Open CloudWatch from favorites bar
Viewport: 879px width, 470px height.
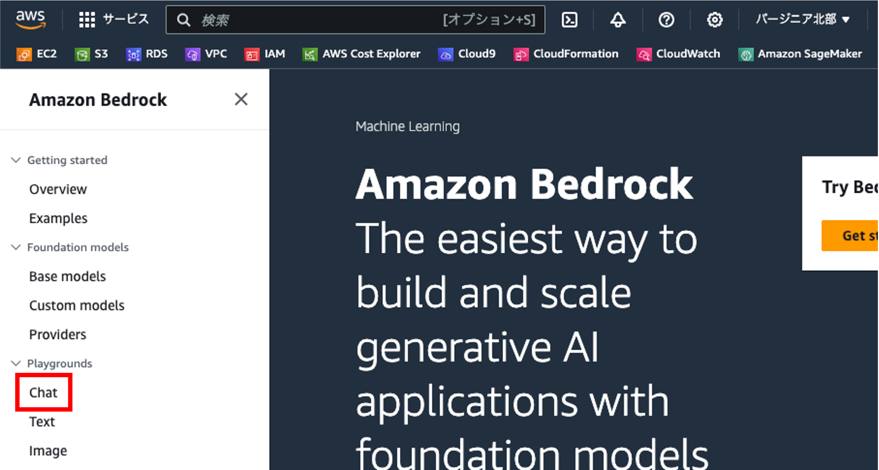coord(678,54)
